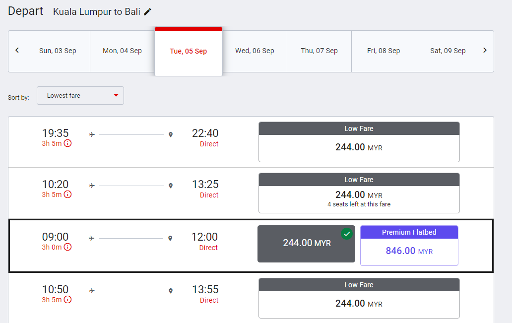This screenshot has height=323, width=512.
Task: Select Low Fare for 10:50 flight
Action: 359,298
